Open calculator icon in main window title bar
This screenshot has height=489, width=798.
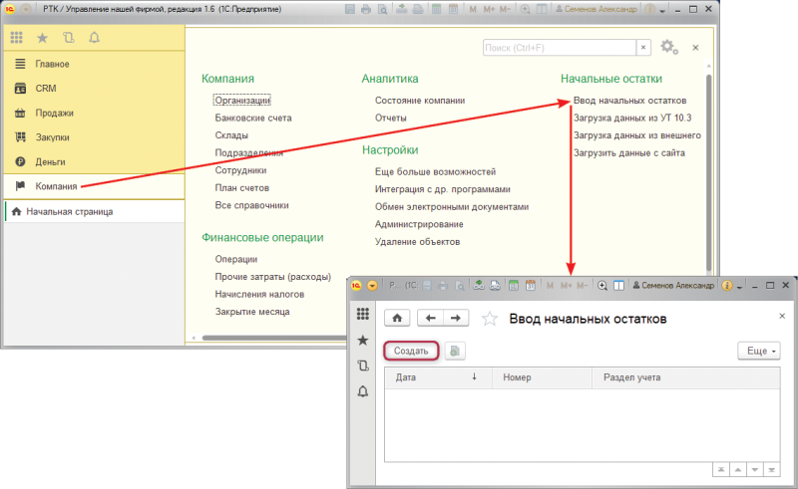click(x=436, y=9)
